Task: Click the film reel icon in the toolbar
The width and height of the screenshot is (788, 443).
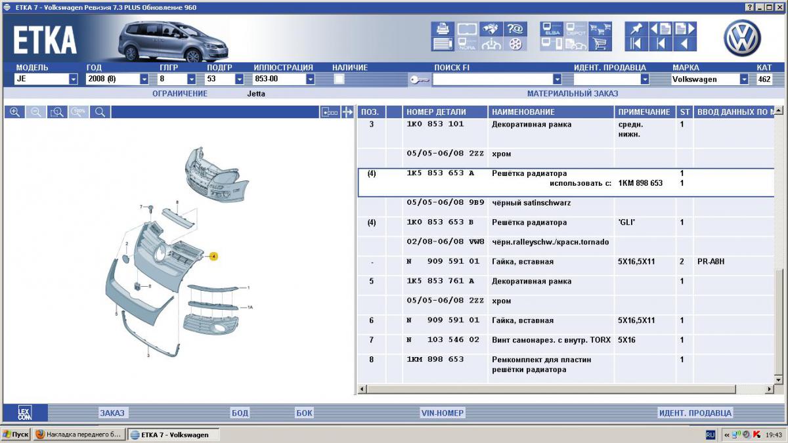Action: (515, 44)
